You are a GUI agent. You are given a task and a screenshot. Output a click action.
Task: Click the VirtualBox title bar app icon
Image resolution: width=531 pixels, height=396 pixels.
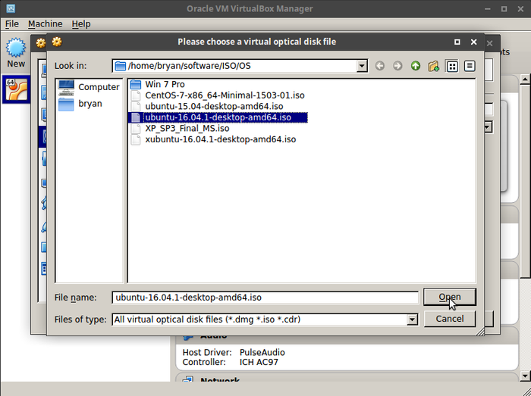[11, 8]
